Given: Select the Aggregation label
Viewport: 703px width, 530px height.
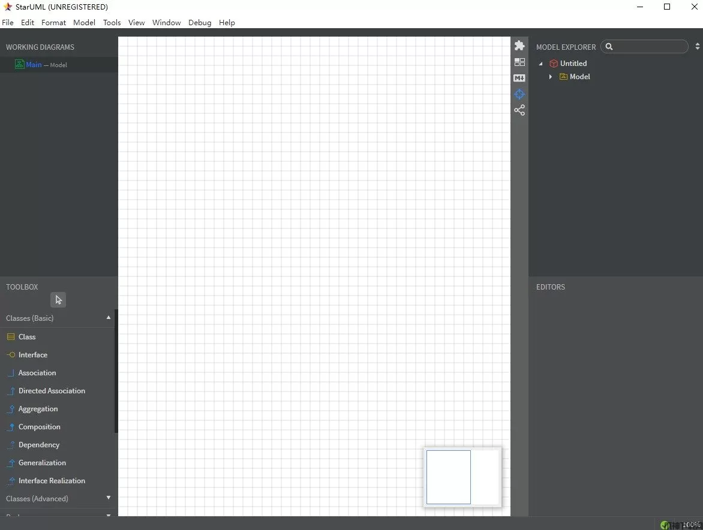Looking at the screenshot, I should click(38, 409).
